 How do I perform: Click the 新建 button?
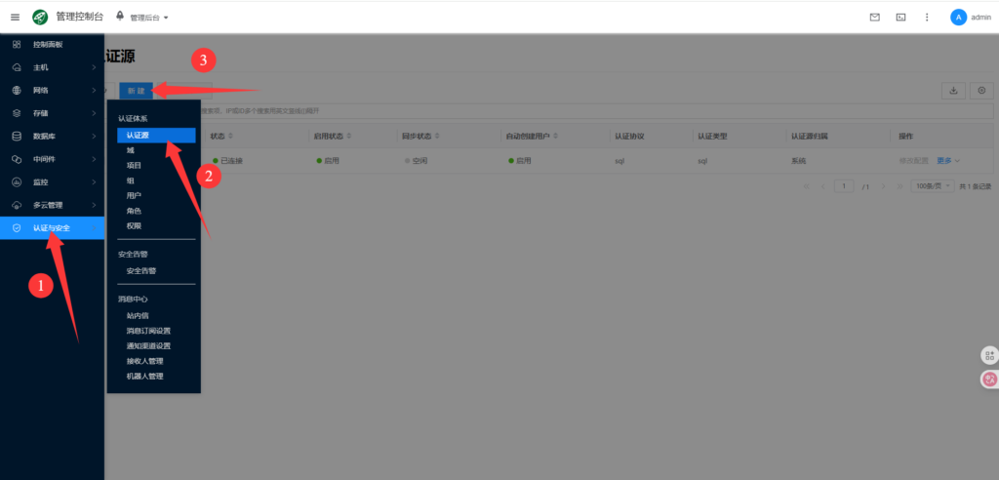(x=136, y=91)
